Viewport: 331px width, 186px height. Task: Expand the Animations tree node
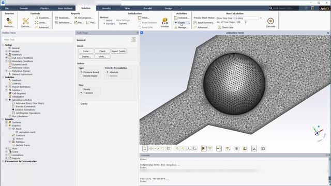[x=6, y=155]
